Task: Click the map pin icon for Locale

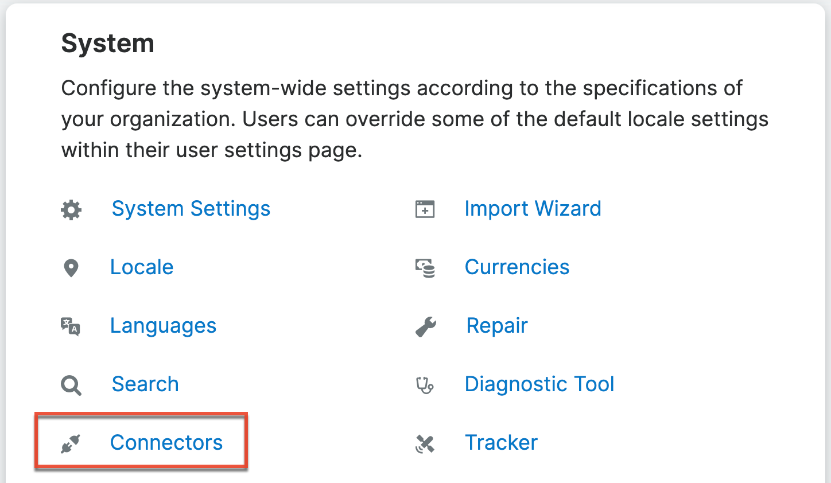Action: (71, 268)
